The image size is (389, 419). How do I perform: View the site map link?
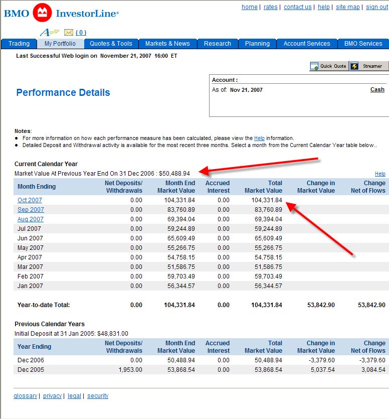point(347,7)
